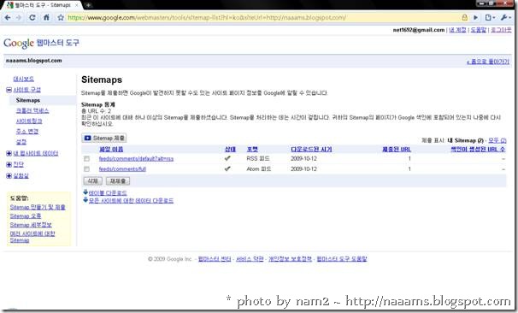The width and height of the screenshot is (518, 313).
Task: Sort by downloaded time column header
Action: coord(311,150)
